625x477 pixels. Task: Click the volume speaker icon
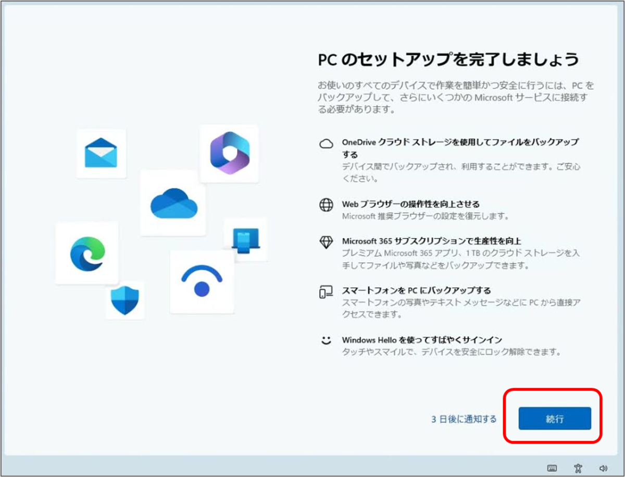pos(604,468)
